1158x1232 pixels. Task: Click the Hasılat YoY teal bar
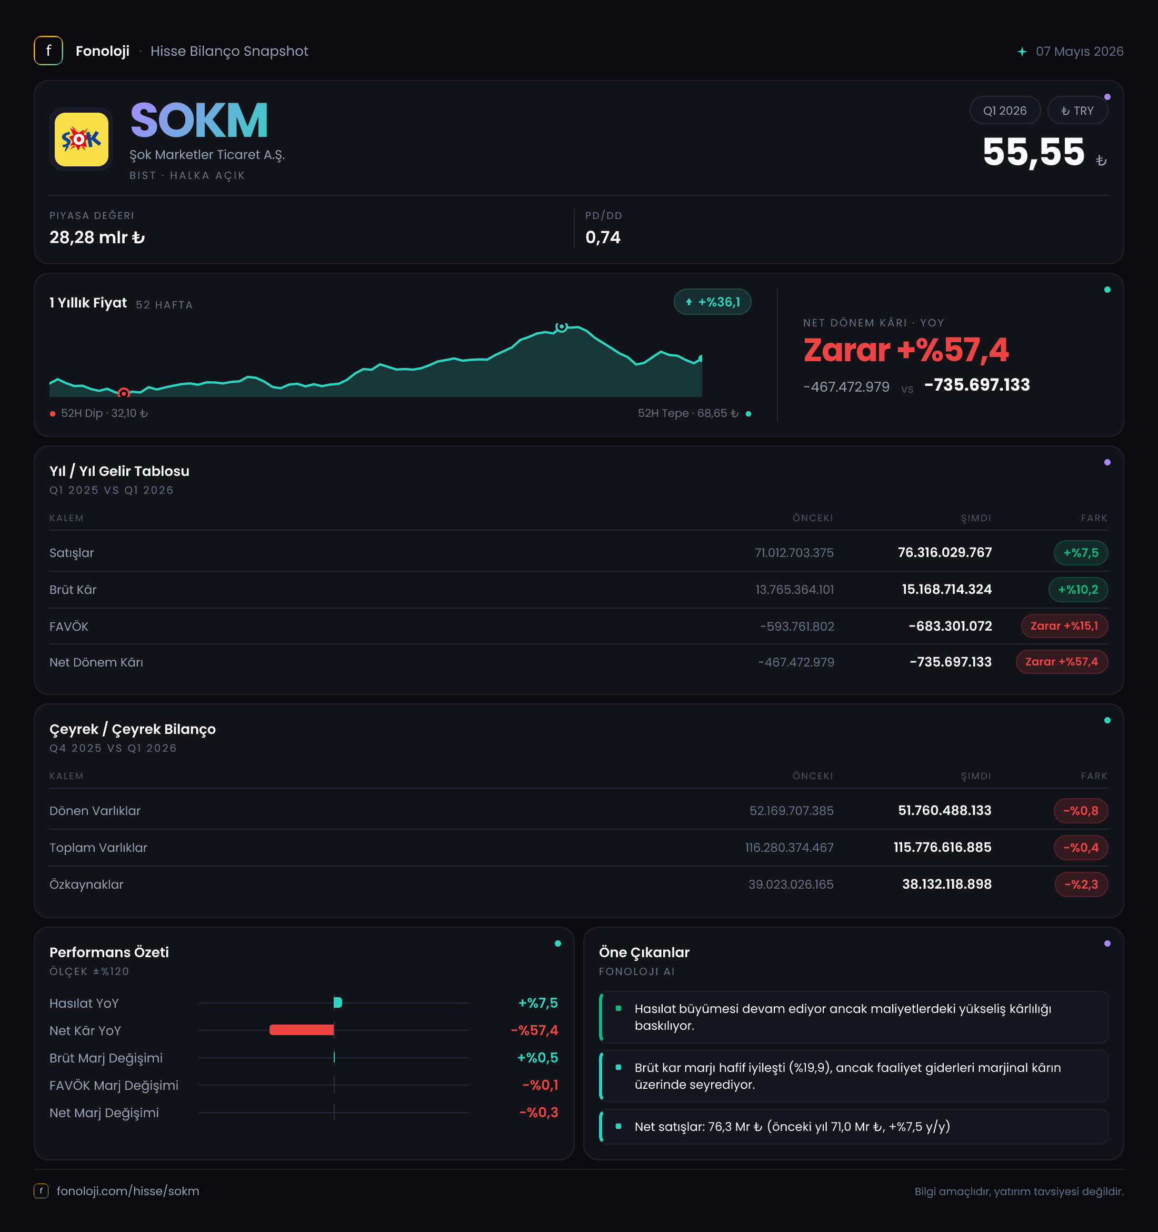[x=338, y=1002]
